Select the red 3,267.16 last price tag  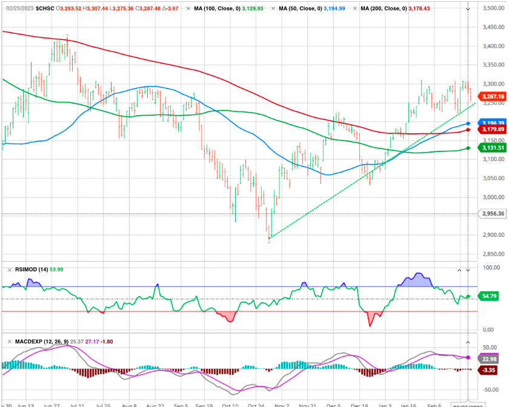[x=491, y=96]
